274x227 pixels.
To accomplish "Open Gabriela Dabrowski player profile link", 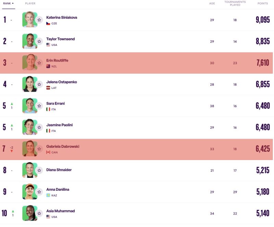I will [63, 146].
